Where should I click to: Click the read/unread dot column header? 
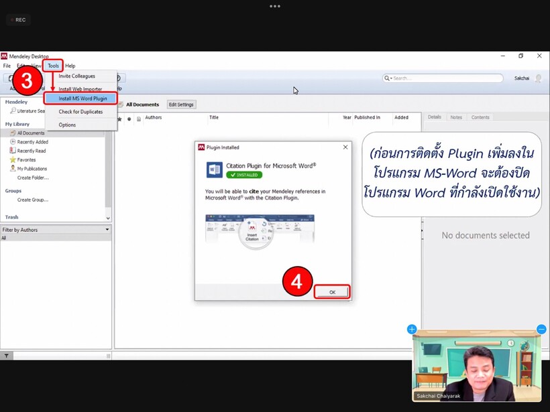129,119
